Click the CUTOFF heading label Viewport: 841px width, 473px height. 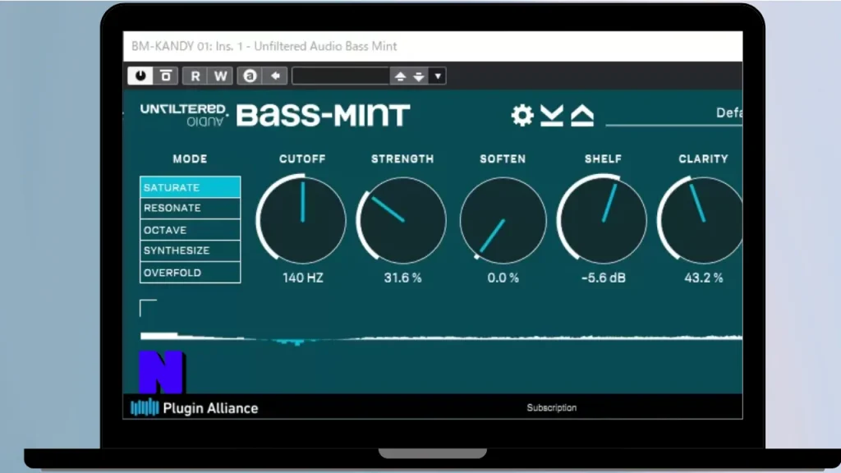tap(302, 159)
